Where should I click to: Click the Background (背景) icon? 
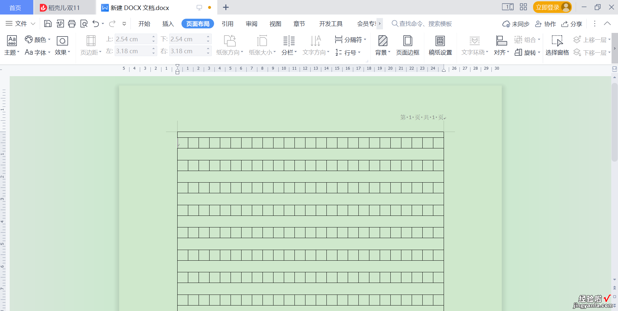click(x=383, y=41)
